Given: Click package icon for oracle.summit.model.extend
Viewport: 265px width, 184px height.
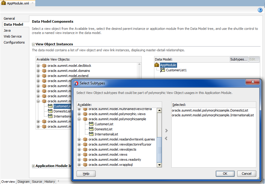Looking at the screenshot, I should tap(44, 76).
